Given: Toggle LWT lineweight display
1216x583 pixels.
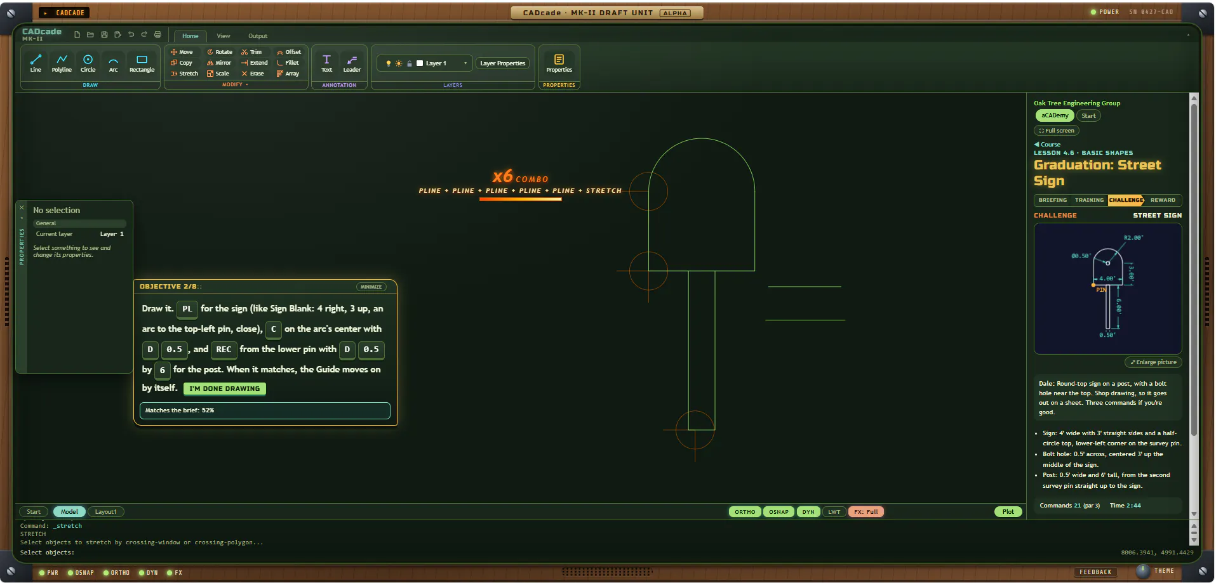Looking at the screenshot, I should [x=834, y=512].
